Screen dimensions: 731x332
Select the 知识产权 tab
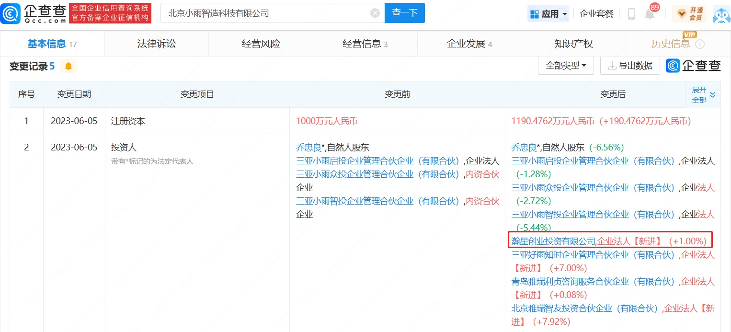tap(573, 44)
